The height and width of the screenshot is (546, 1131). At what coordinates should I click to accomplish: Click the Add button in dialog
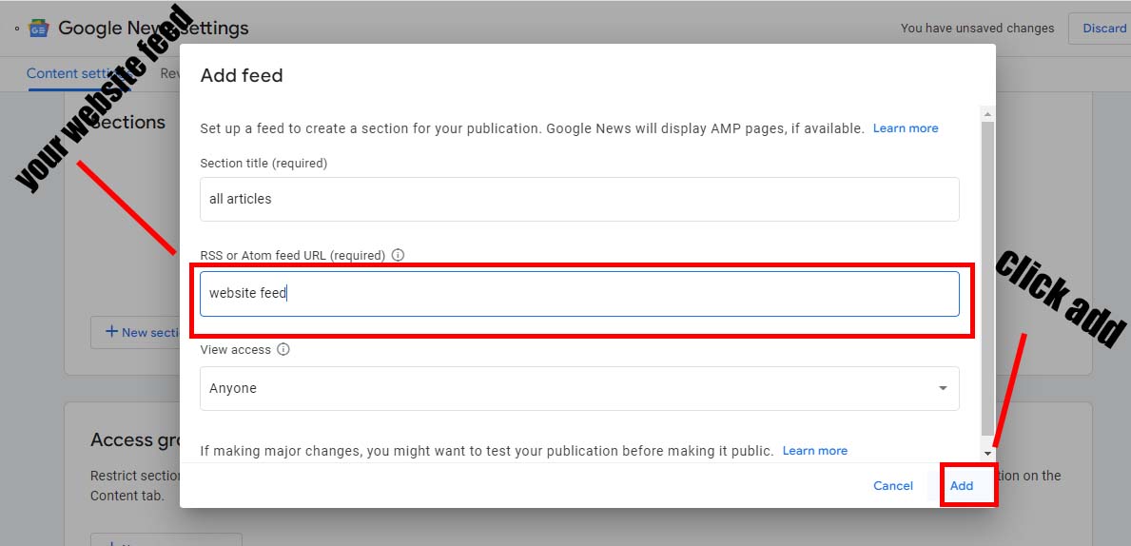962,485
